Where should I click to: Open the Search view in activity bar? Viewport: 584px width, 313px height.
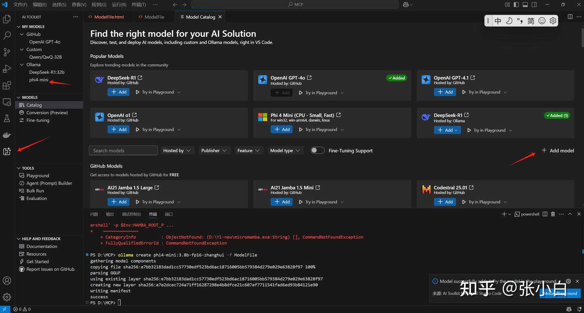7,36
